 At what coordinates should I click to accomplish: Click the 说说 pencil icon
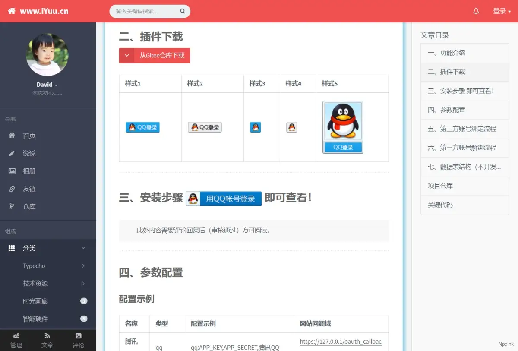pos(12,153)
